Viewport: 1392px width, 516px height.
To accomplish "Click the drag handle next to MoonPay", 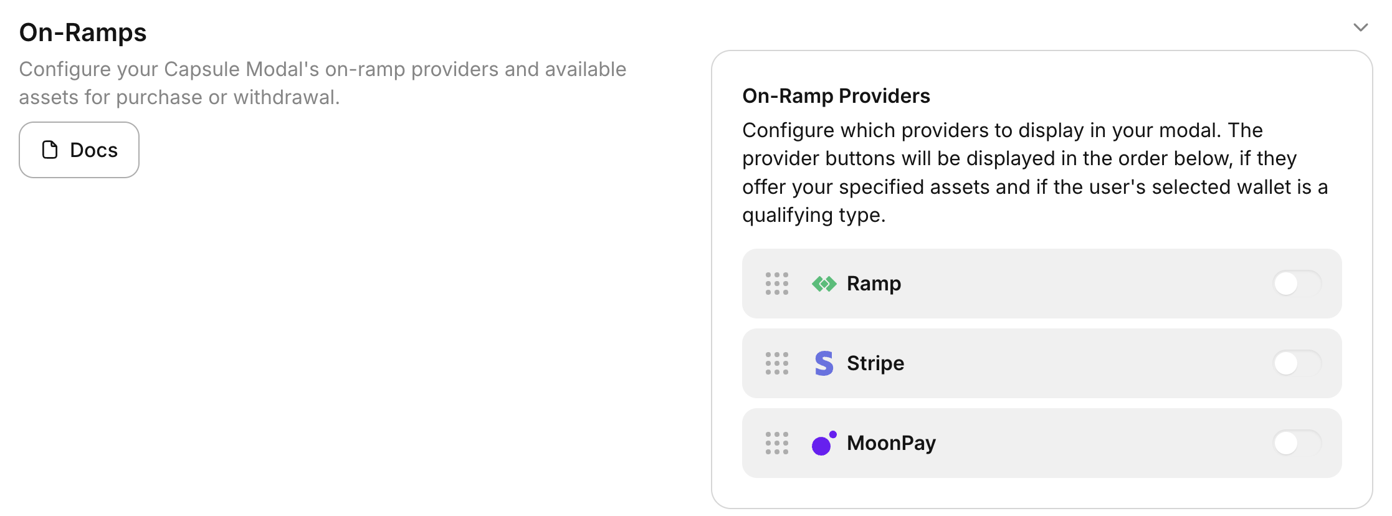I will (x=777, y=443).
